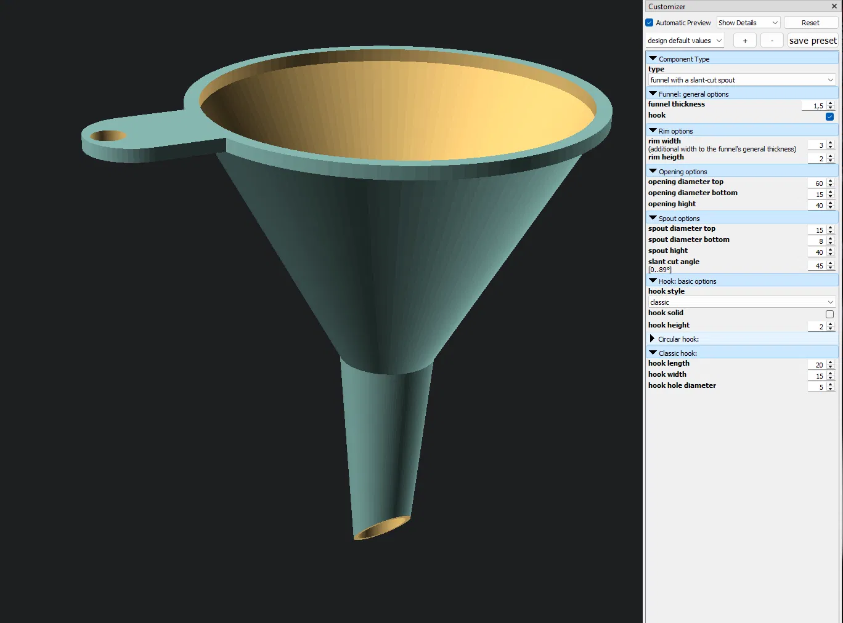Screen dimensions: 843x623
Task: Open the Show Details dropdown
Action: tap(749, 23)
